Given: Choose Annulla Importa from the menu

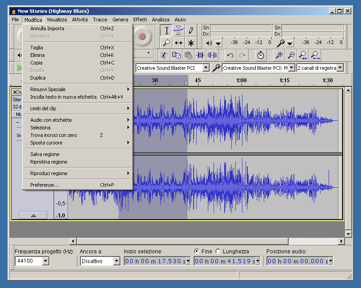Looking at the screenshot, I should point(78,28).
